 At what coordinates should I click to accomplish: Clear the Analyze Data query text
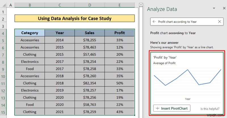click(x=220, y=22)
